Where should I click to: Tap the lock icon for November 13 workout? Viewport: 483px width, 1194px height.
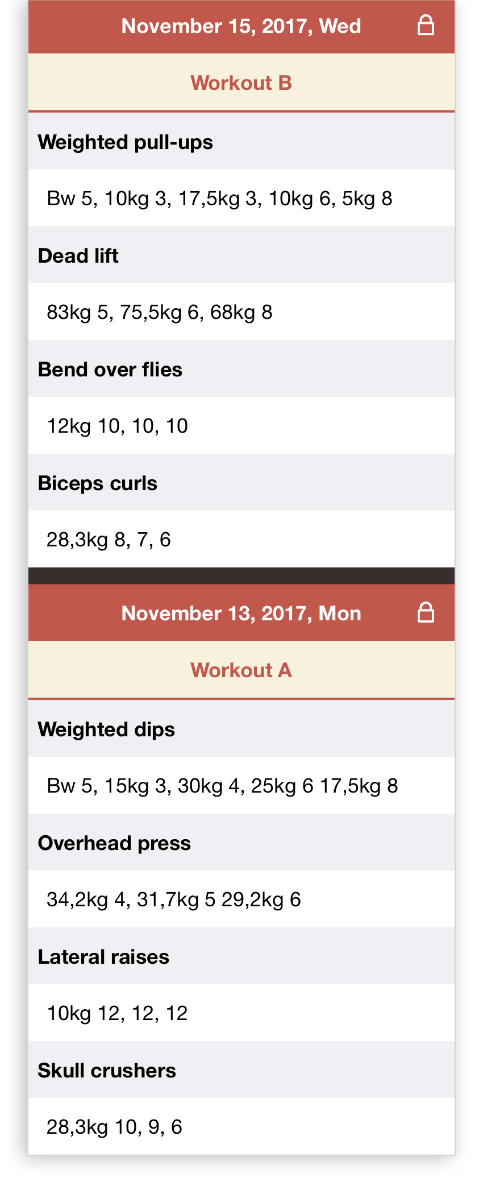[426, 613]
